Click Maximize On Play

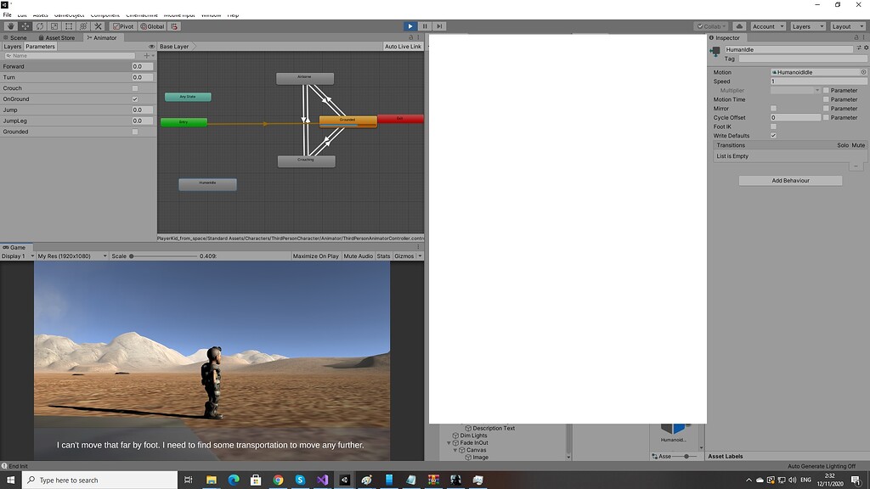(x=315, y=255)
